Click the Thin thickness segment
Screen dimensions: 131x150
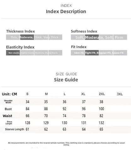[13, 37]
